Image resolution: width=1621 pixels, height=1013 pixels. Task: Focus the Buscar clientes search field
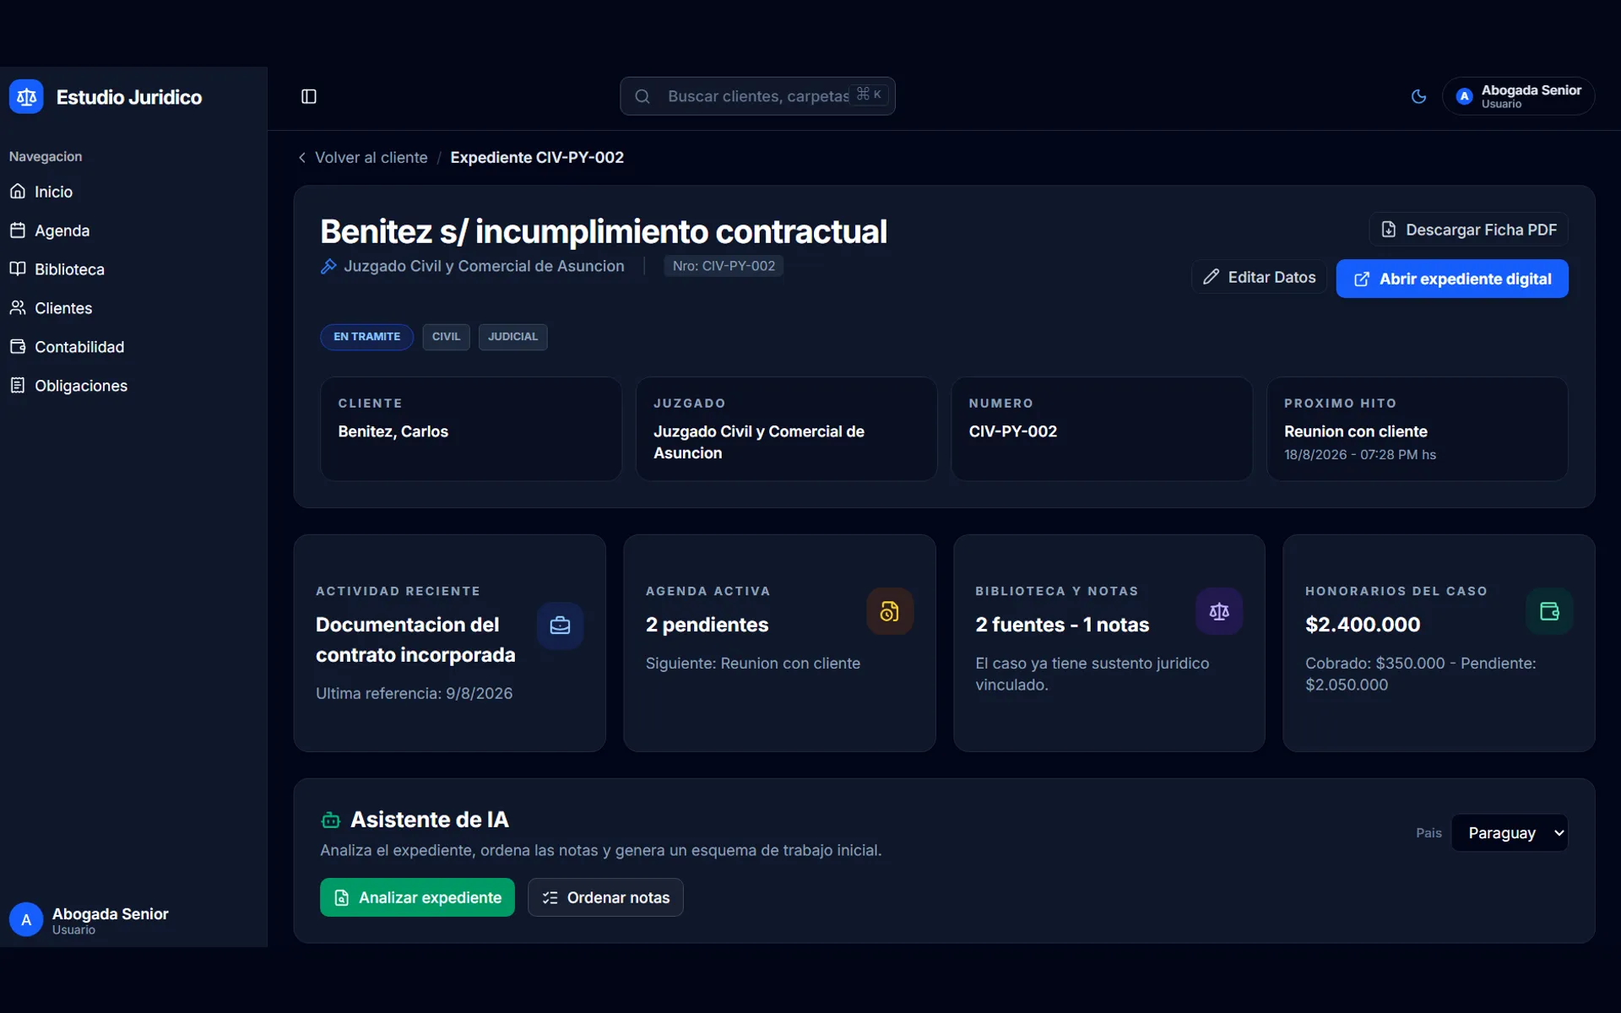tap(757, 96)
